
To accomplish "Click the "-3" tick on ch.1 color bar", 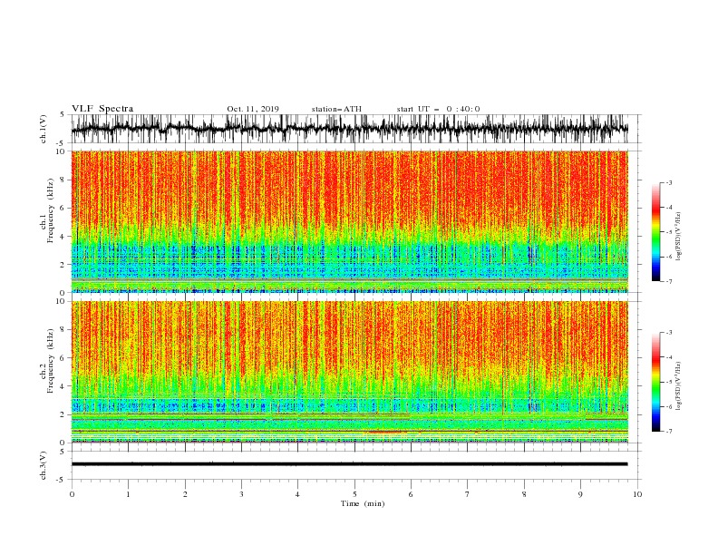I will tap(668, 182).
